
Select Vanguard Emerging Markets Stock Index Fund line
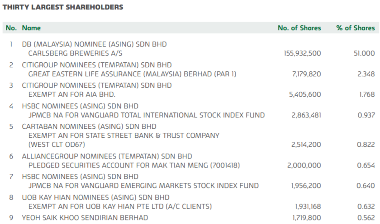(x=143, y=186)
